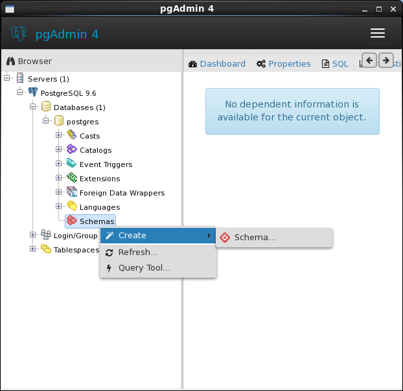Expand the Extensions node
This screenshot has height=391, width=403.
58,177
